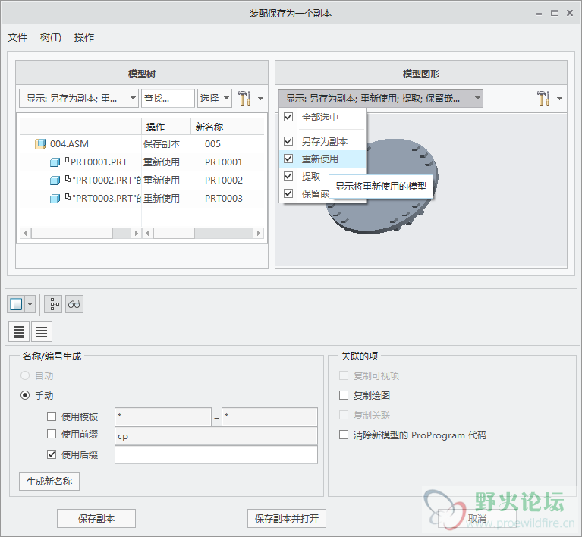Enable 使用前缀 checkbox
Screen dimensions: 582x537
point(52,434)
